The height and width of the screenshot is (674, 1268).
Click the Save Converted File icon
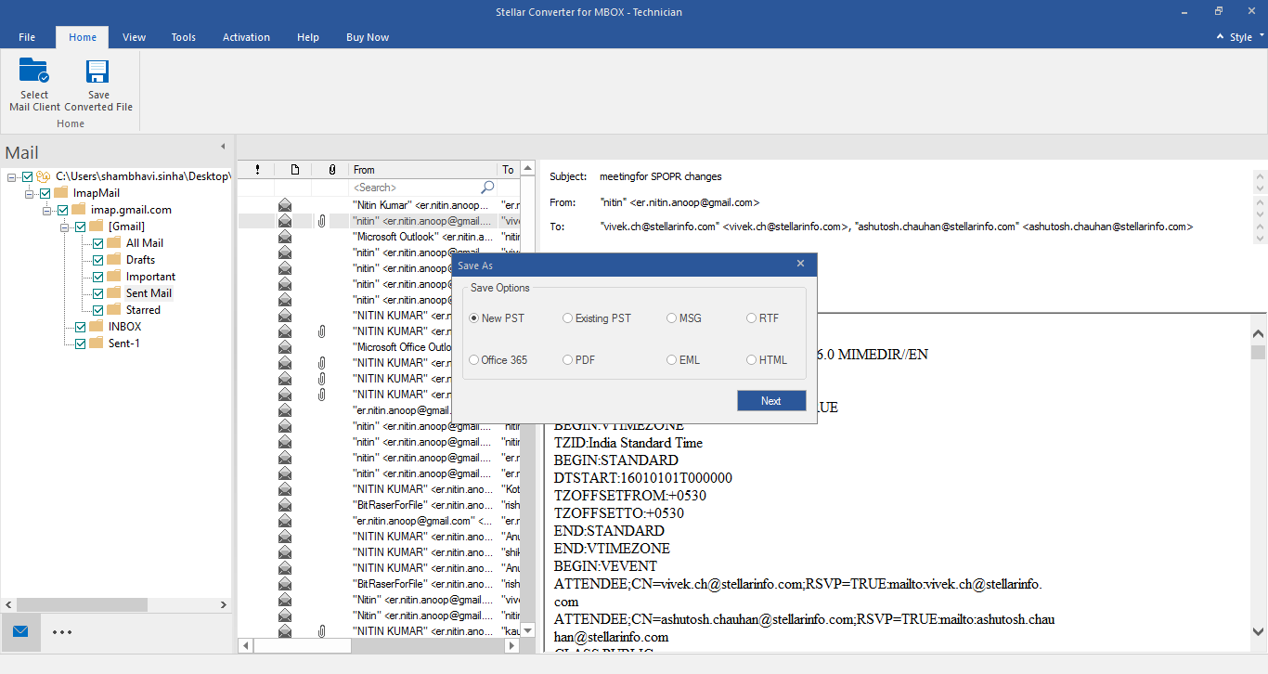(97, 72)
